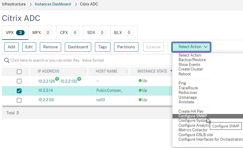Screen dimensions: 243x148
Task: Choose Annotate from the action menu
Action: pyautogui.click(x=186, y=102)
